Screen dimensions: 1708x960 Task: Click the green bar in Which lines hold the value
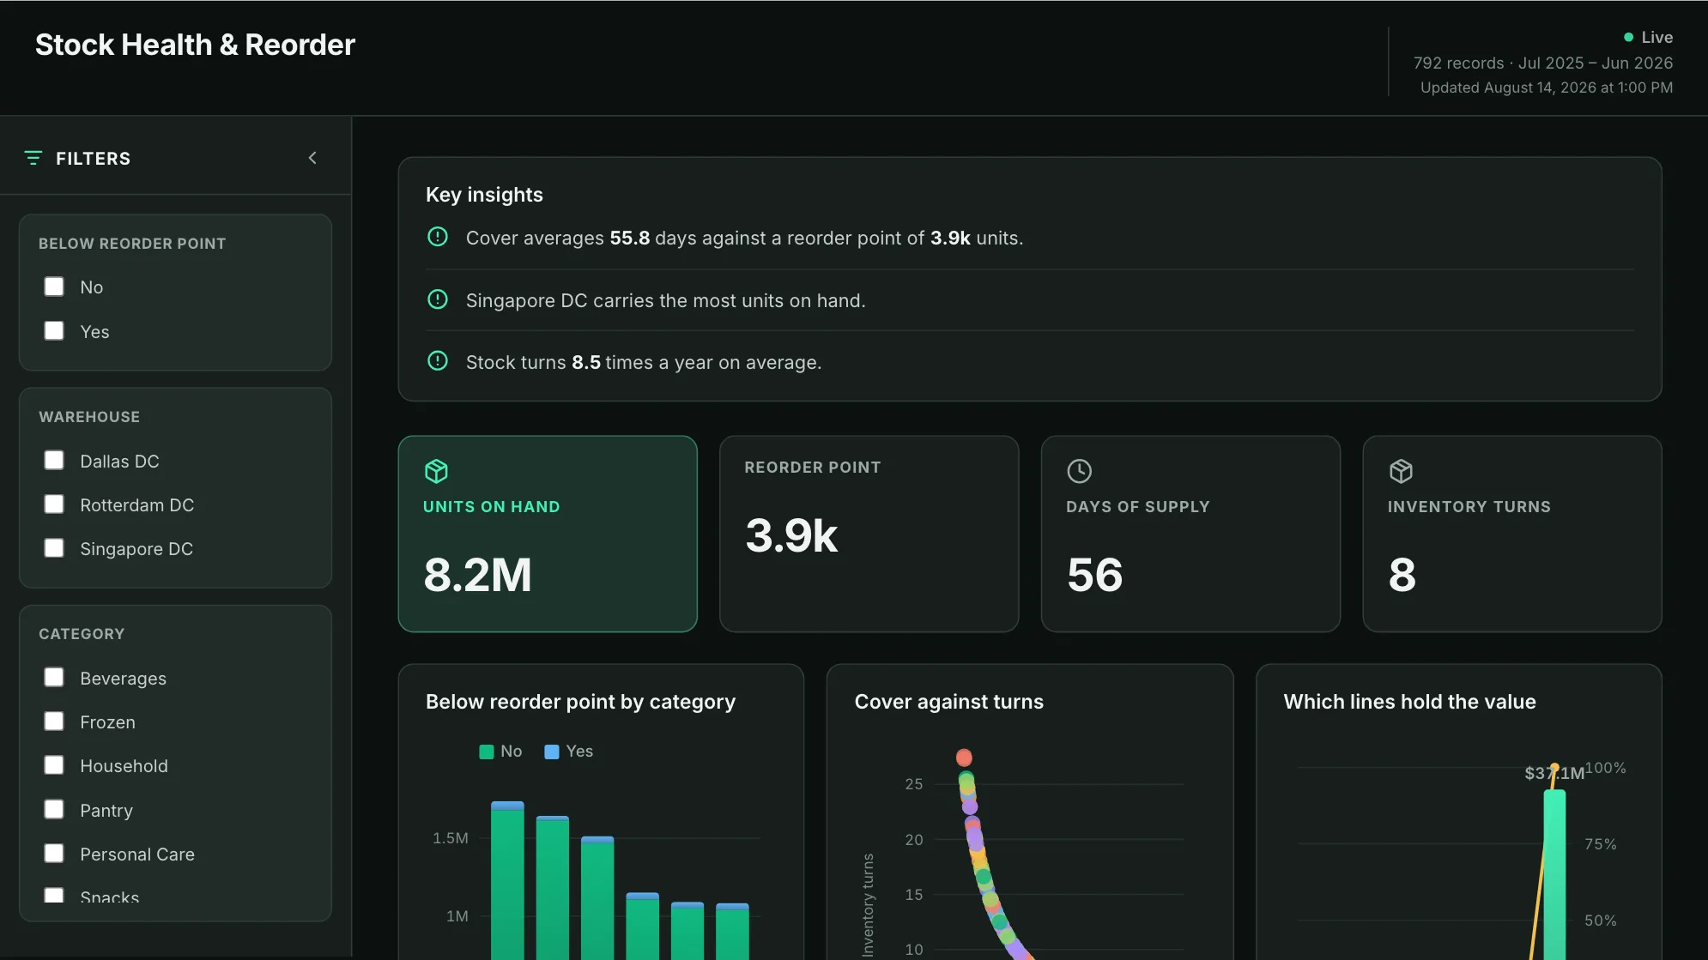1554,874
